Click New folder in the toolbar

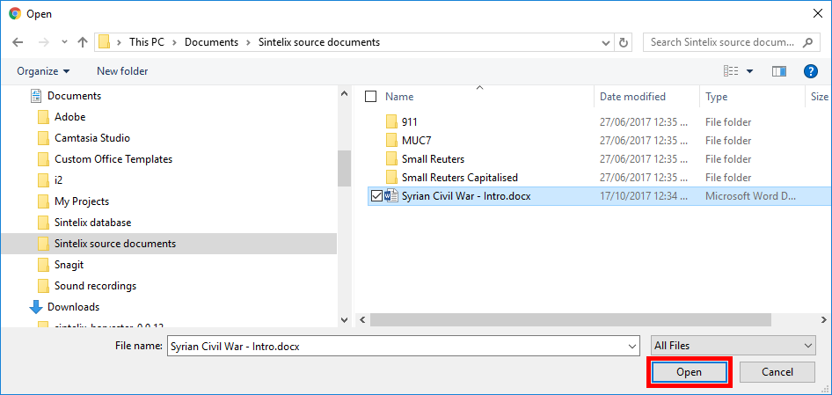pos(122,71)
